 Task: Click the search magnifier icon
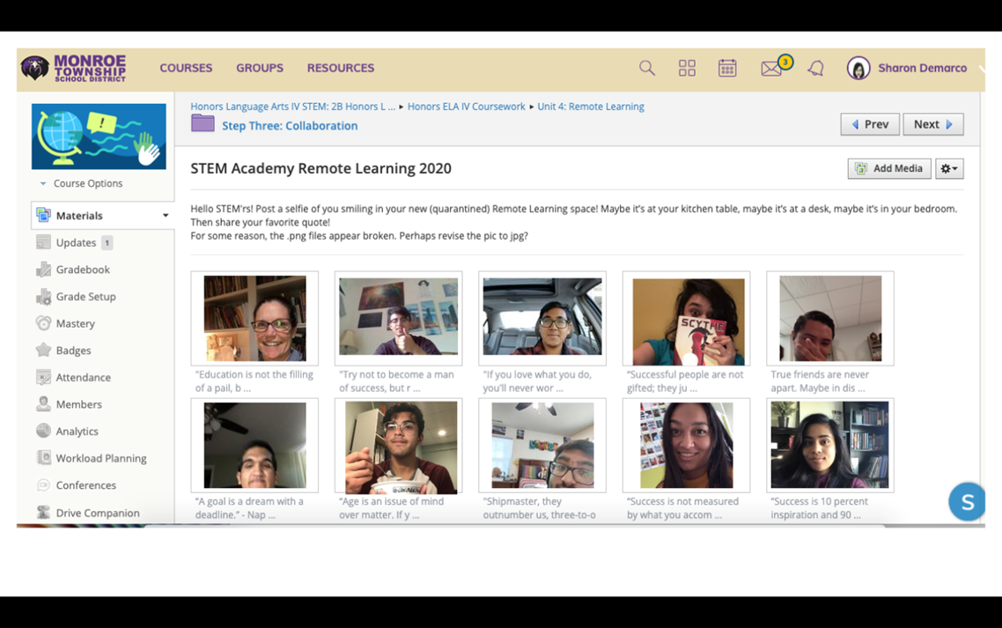pyautogui.click(x=647, y=69)
